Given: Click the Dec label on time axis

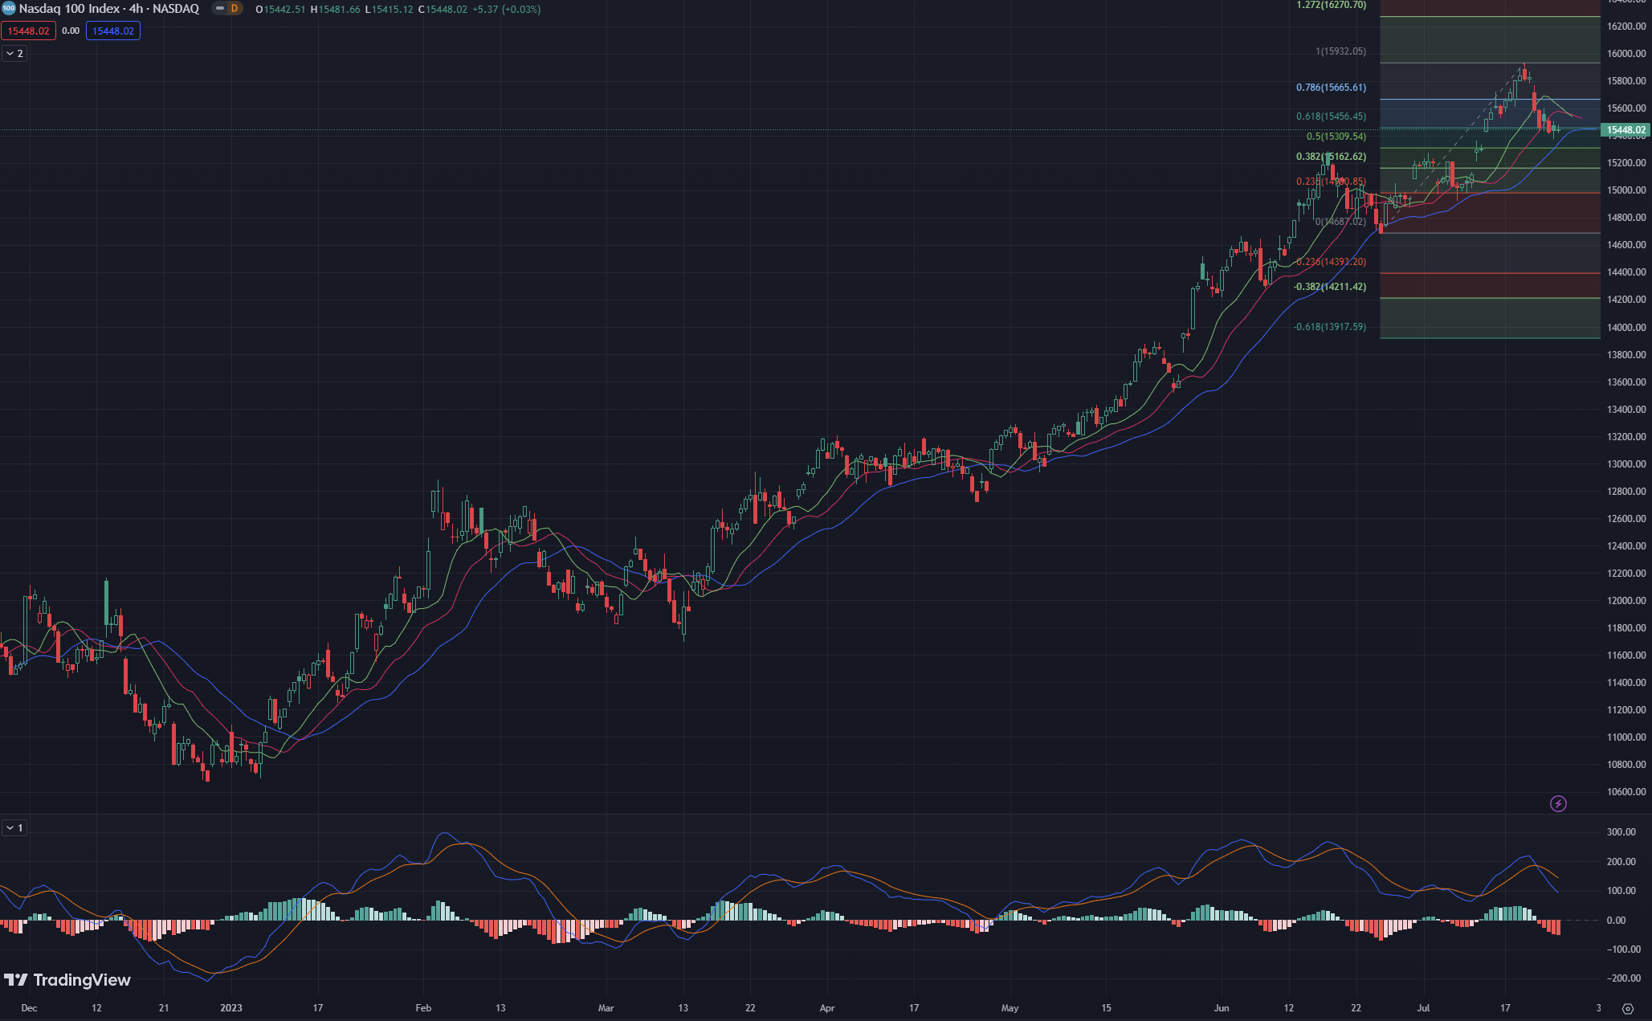Looking at the screenshot, I should (29, 1008).
